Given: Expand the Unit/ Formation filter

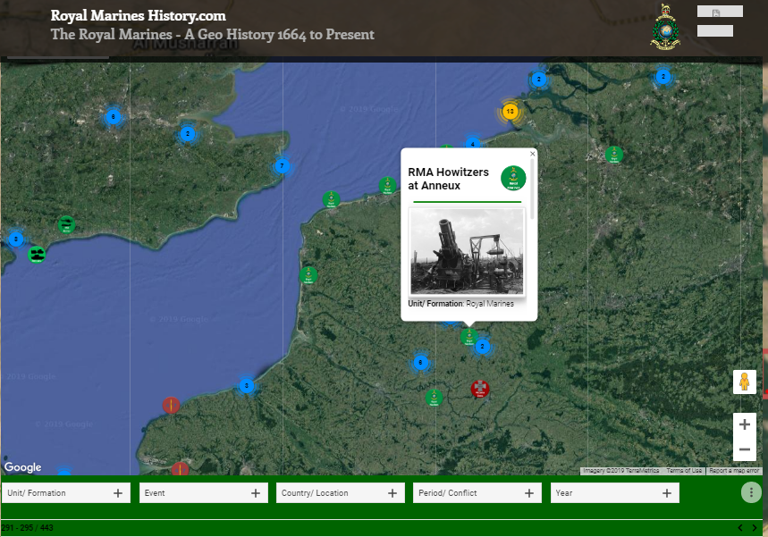Looking at the screenshot, I should coord(66,493).
